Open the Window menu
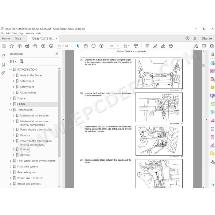Screen dimensions: 215x215 pyautogui.click(x=30, y=33)
